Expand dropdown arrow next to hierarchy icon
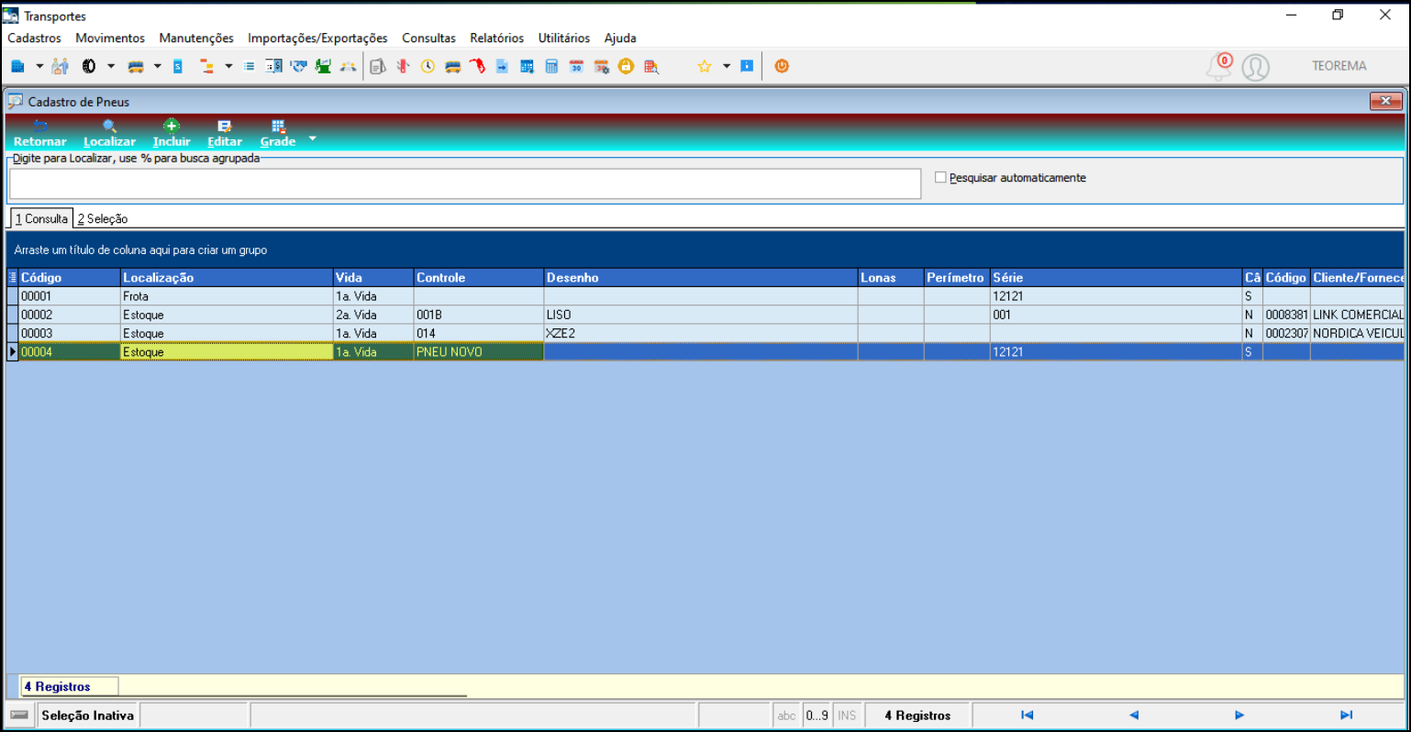1411x732 pixels. point(228,66)
